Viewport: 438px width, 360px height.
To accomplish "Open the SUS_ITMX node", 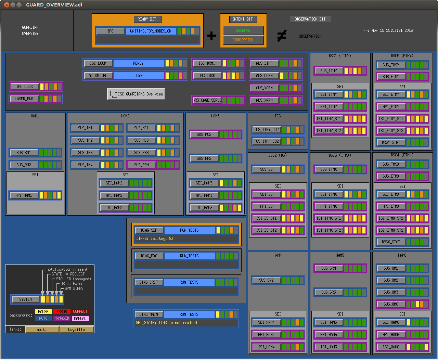I will (x=329, y=169).
